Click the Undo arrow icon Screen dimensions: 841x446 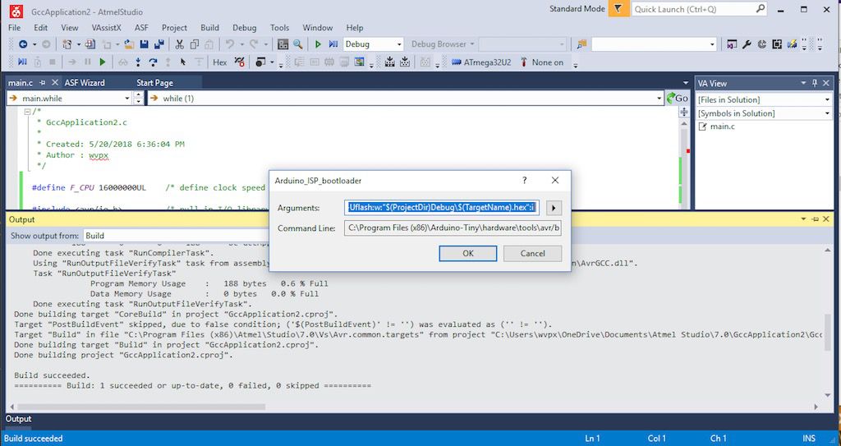[230, 44]
